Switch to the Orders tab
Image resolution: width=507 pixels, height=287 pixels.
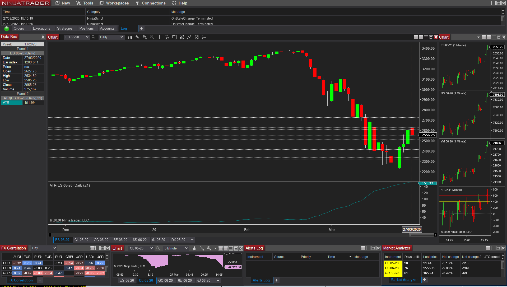tap(19, 29)
